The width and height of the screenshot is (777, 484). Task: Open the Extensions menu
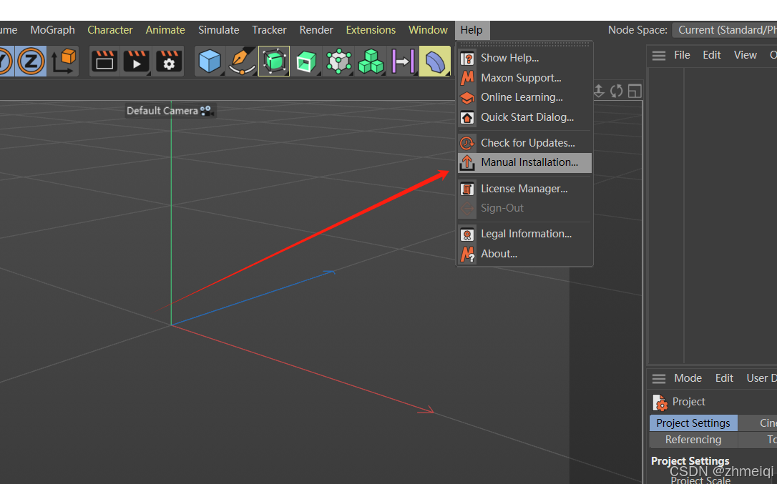(x=371, y=30)
